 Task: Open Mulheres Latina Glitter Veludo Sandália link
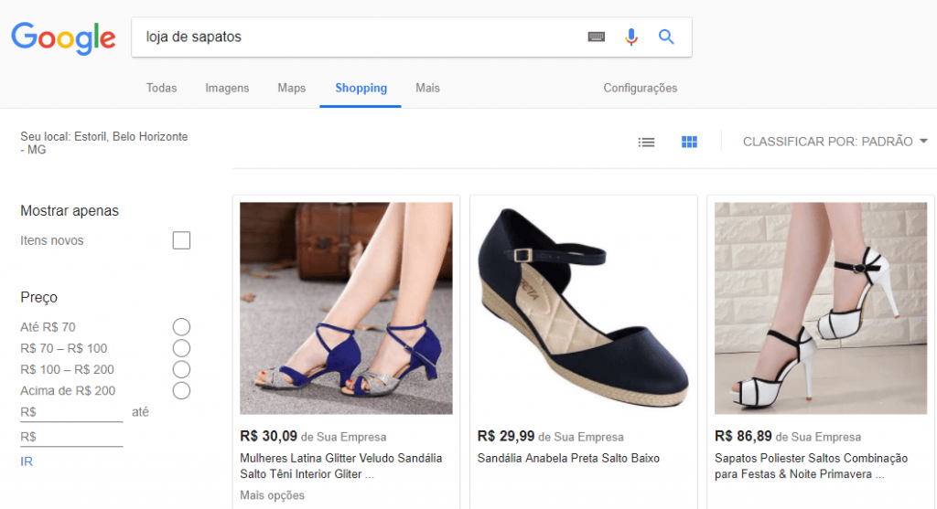click(340, 466)
